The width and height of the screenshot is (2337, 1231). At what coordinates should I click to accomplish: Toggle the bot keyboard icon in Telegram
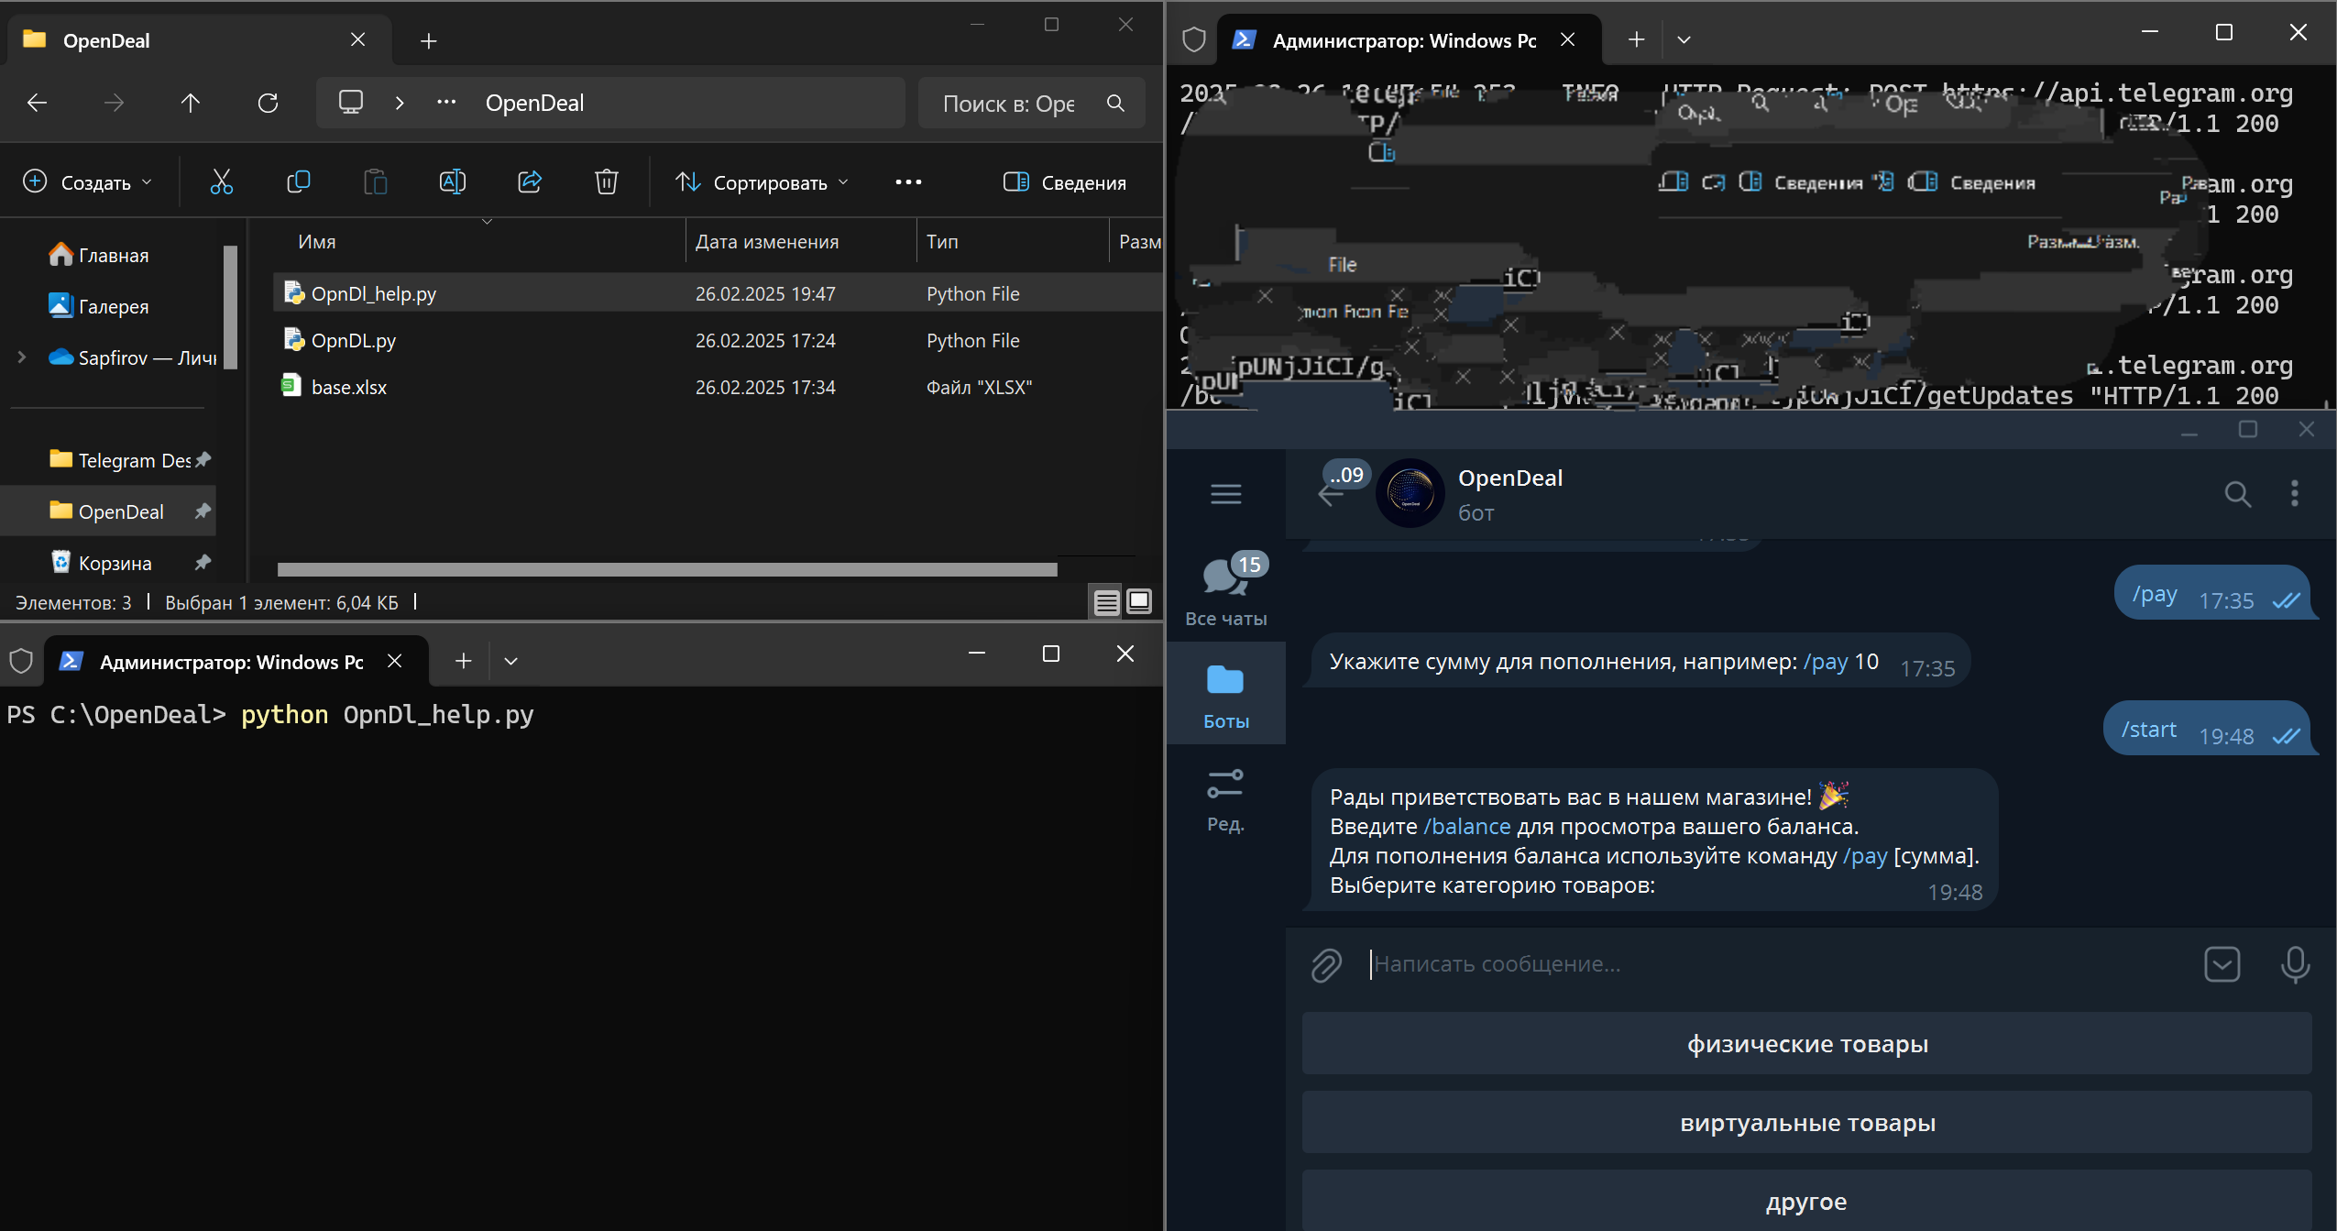click(x=2222, y=964)
